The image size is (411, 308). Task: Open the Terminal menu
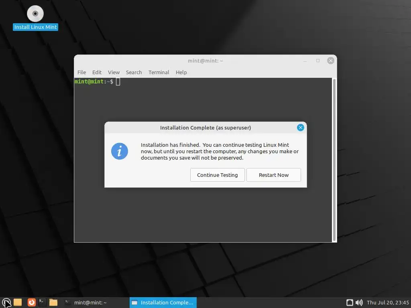click(x=159, y=72)
